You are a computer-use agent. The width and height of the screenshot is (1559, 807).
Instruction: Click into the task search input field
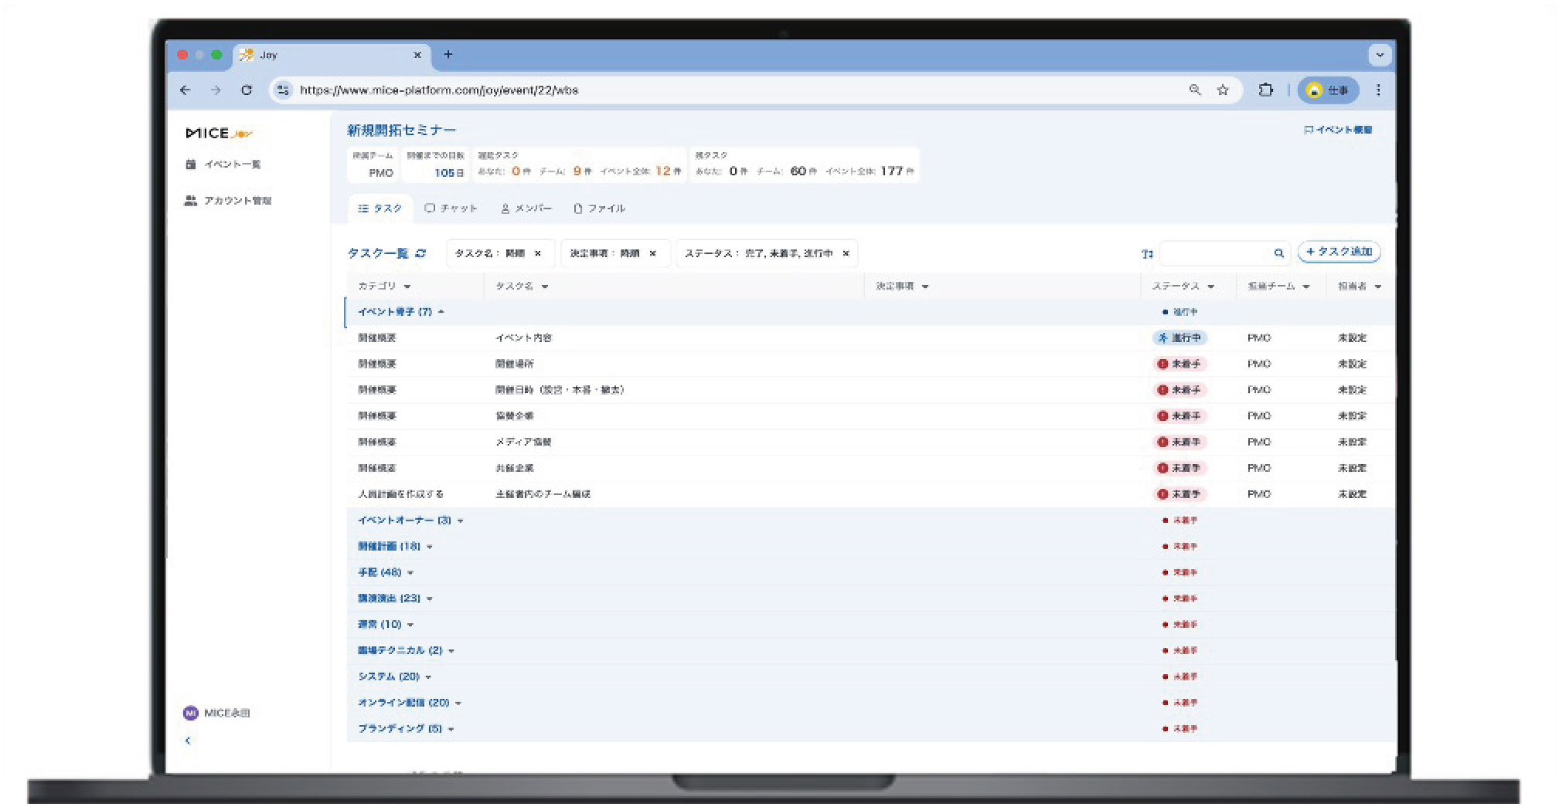(x=1215, y=253)
